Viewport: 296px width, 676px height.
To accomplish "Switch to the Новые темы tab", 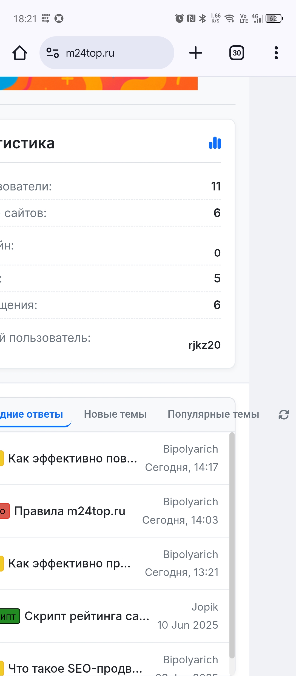I will [115, 414].
